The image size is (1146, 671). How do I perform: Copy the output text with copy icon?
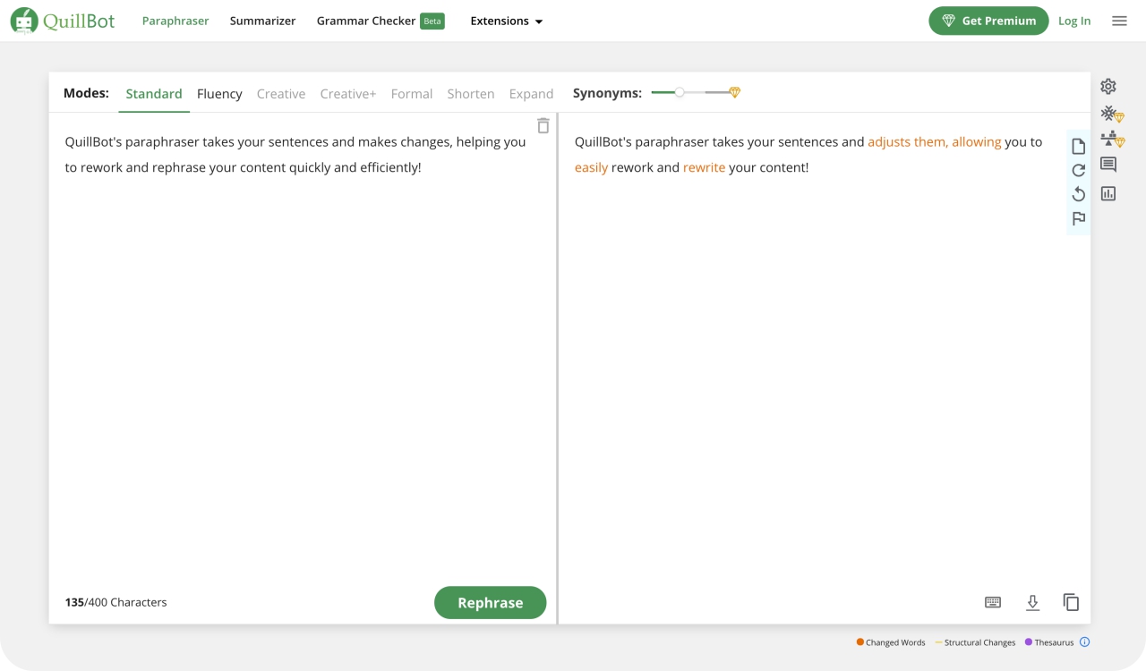point(1071,602)
